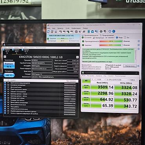Click the RND4K Q1T1 test button

[86, 105]
